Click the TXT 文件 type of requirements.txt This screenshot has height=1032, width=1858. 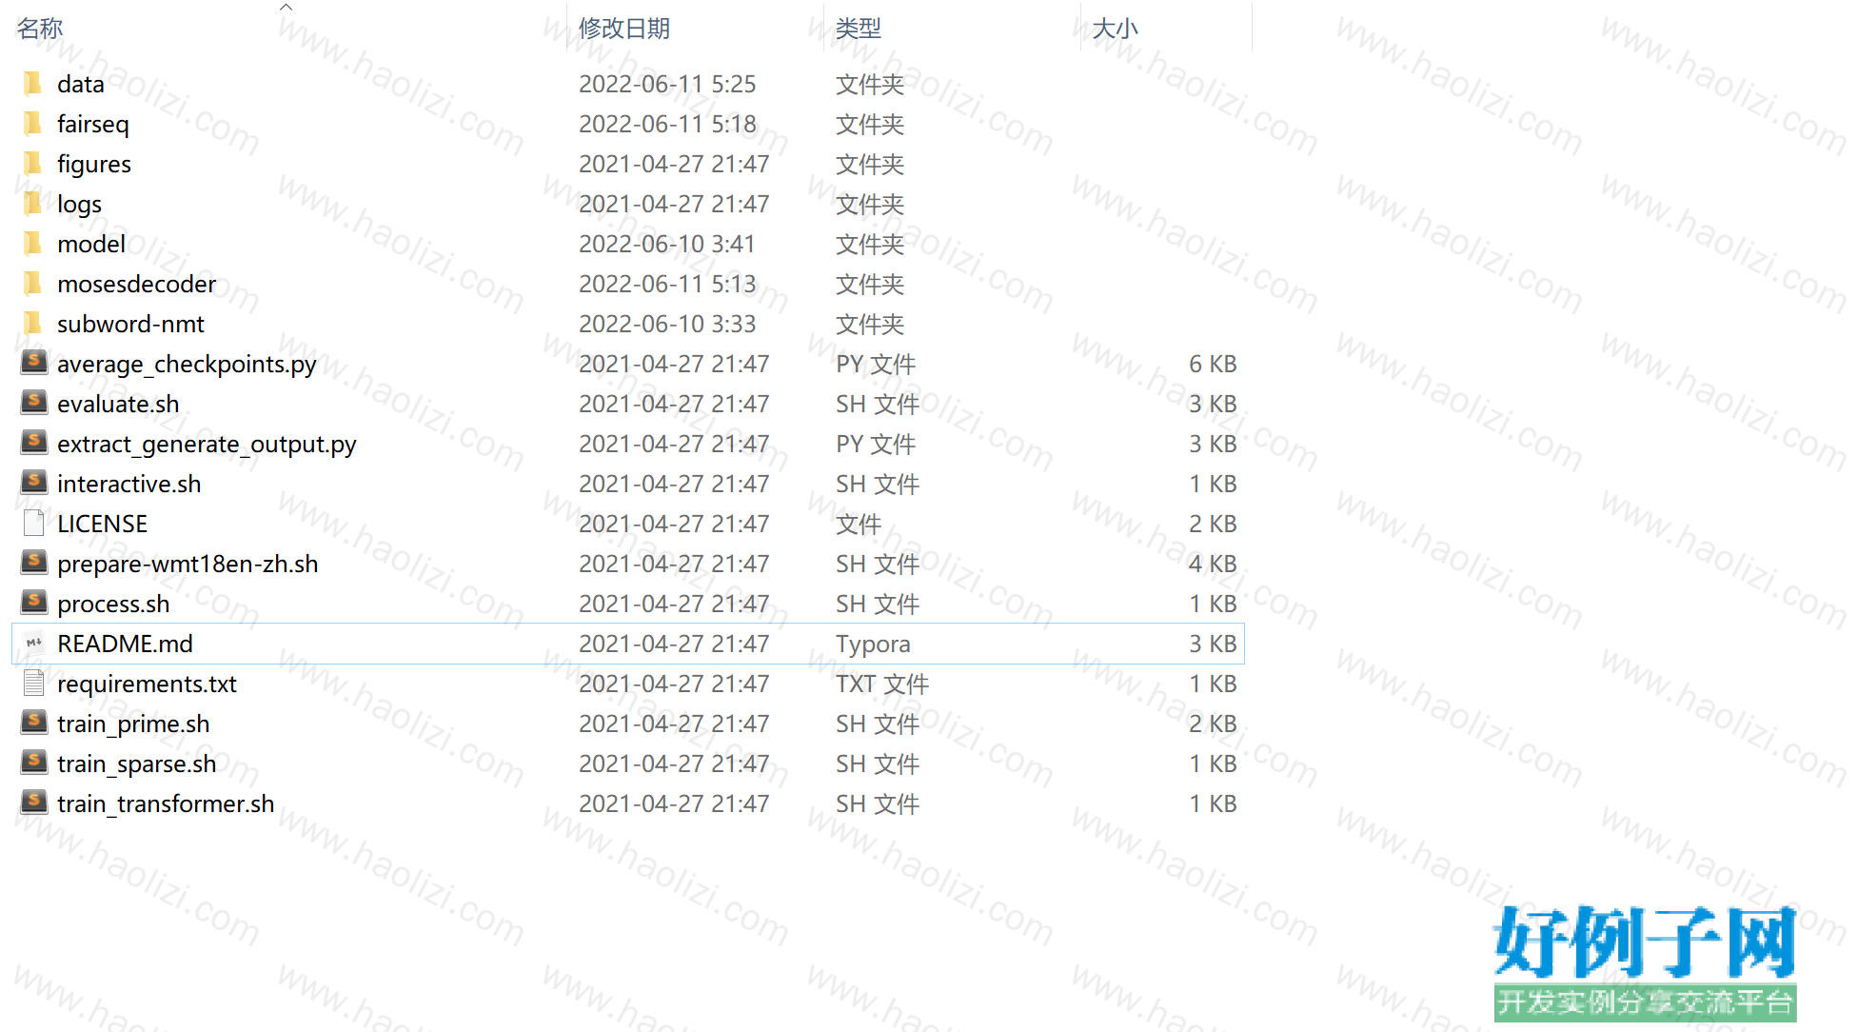[x=882, y=685]
